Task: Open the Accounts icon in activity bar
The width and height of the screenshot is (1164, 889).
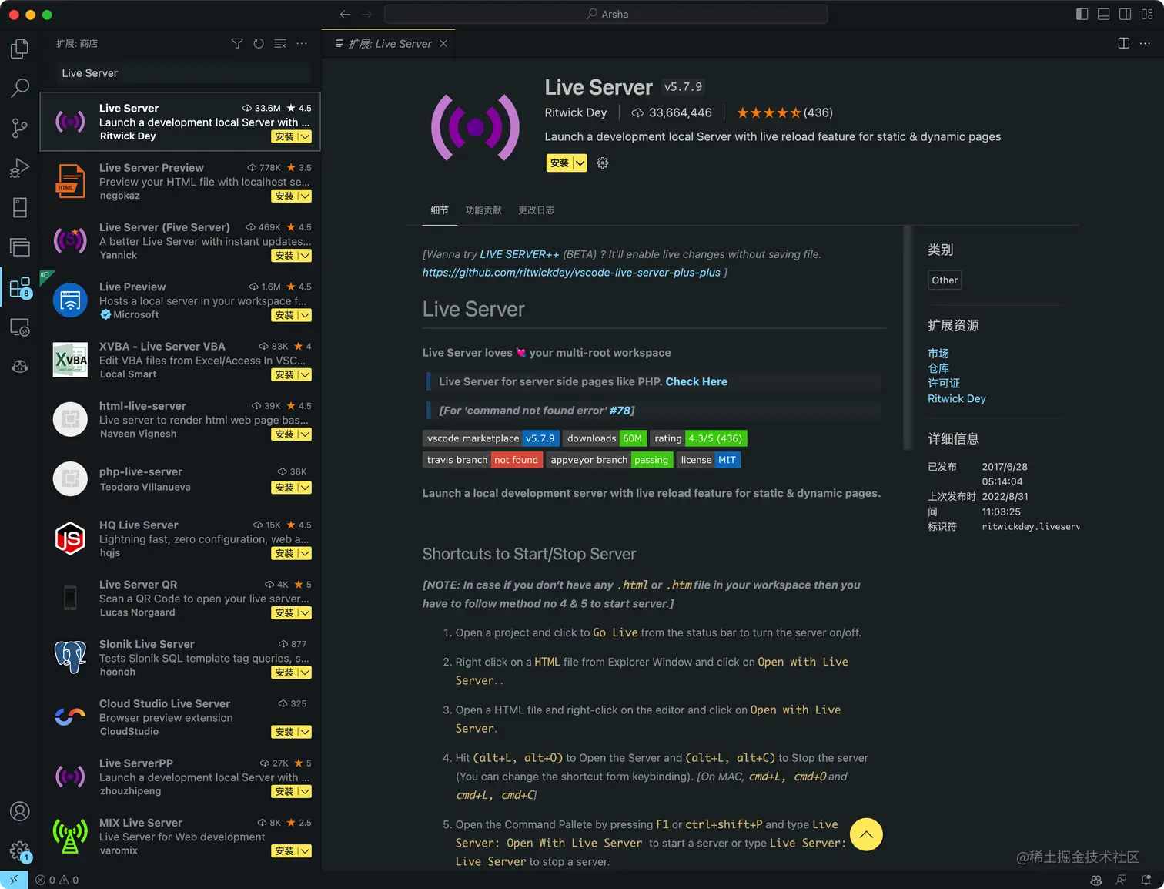Action: 20,811
